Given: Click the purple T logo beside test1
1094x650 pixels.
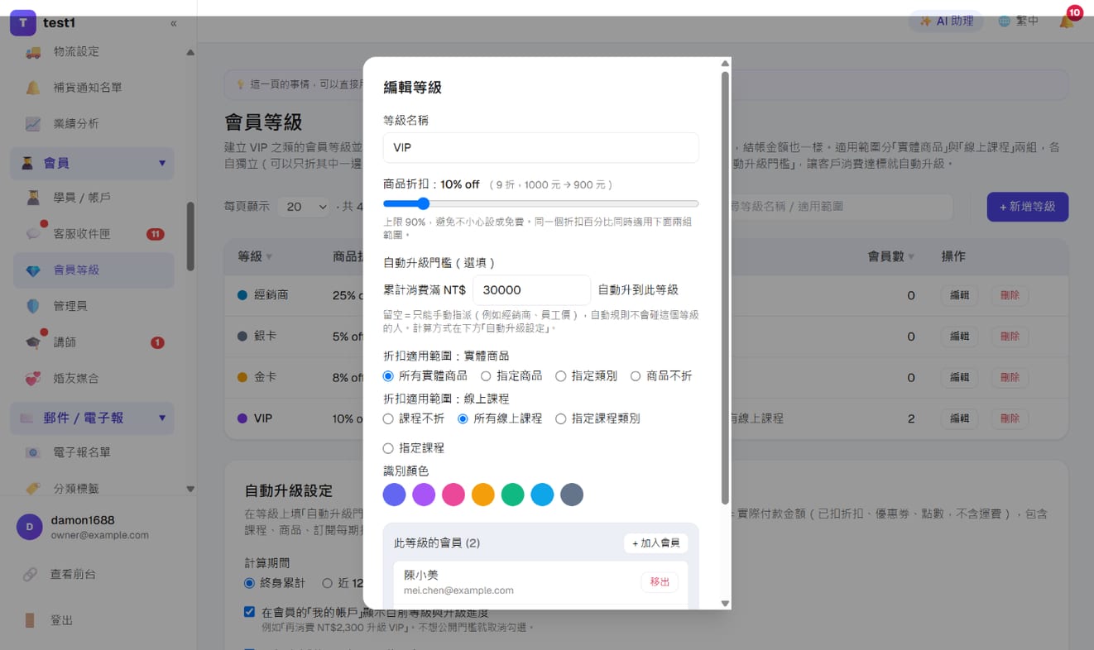Looking at the screenshot, I should point(23,23).
